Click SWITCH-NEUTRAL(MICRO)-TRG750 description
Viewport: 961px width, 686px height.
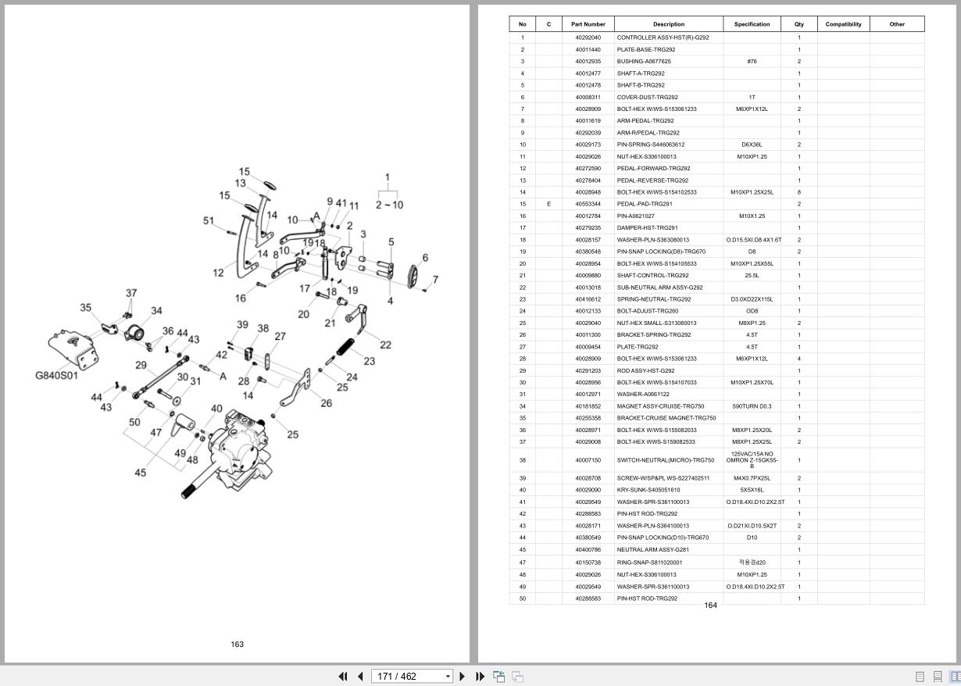point(666,460)
